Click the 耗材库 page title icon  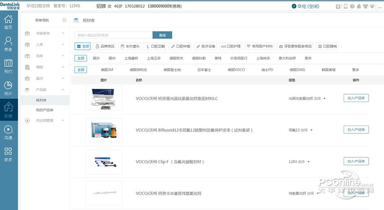coord(76,20)
